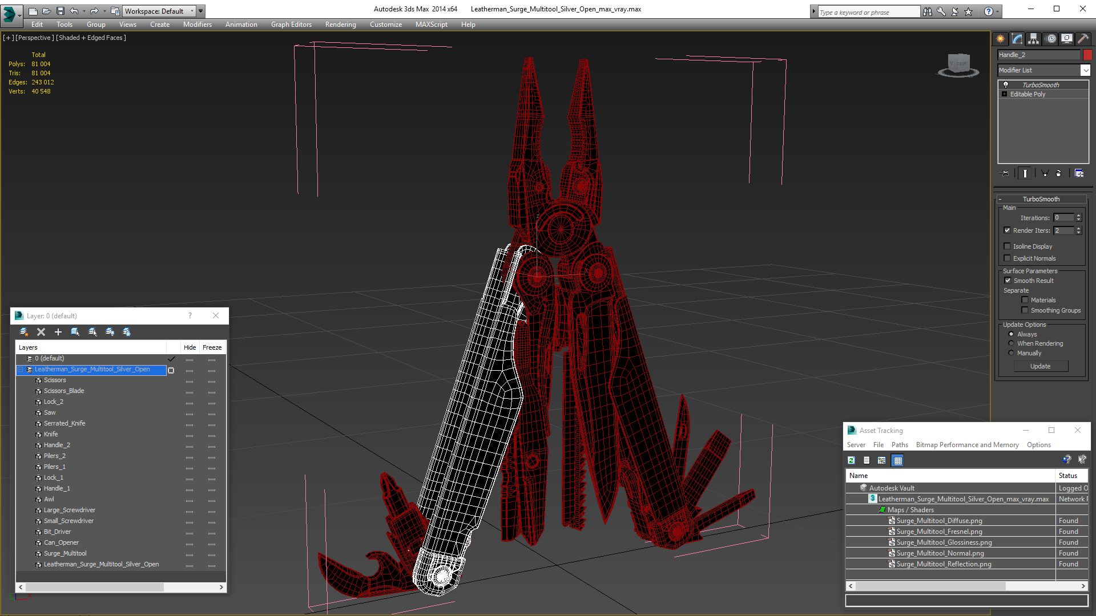Click Make Unique below the stack
1096x616 pixels.
(x=1045, y=173)
